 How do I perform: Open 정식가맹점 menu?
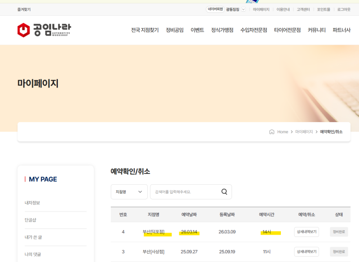coord(222,30)
